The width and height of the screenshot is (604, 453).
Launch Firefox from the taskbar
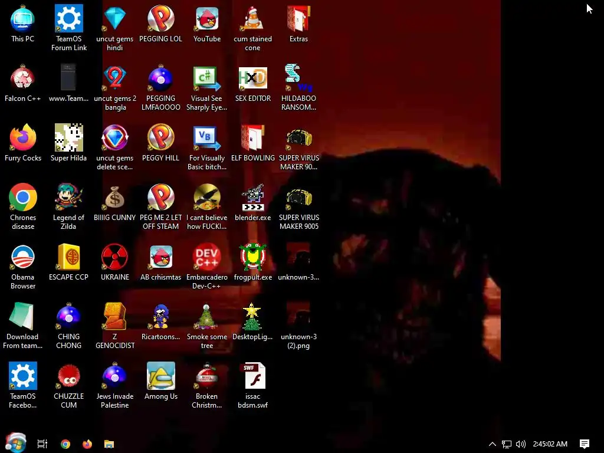point(87,444)
